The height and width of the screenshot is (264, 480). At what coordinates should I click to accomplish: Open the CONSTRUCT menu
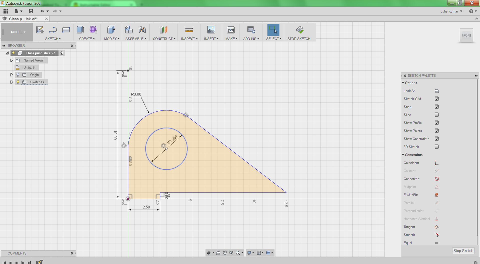tap(164, 39)
